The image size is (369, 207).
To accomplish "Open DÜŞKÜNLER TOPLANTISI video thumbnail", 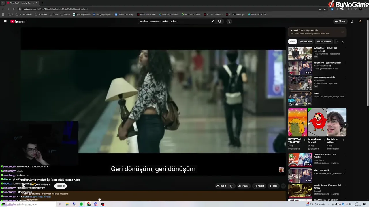I will pyautogui.click(x=300, y=53).
